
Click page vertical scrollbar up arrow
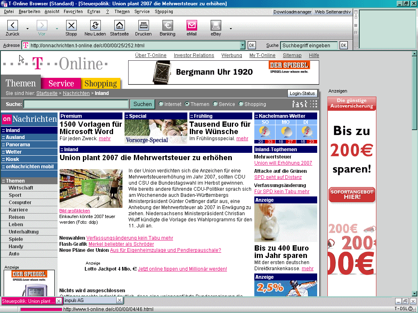(x=414, y=54)
